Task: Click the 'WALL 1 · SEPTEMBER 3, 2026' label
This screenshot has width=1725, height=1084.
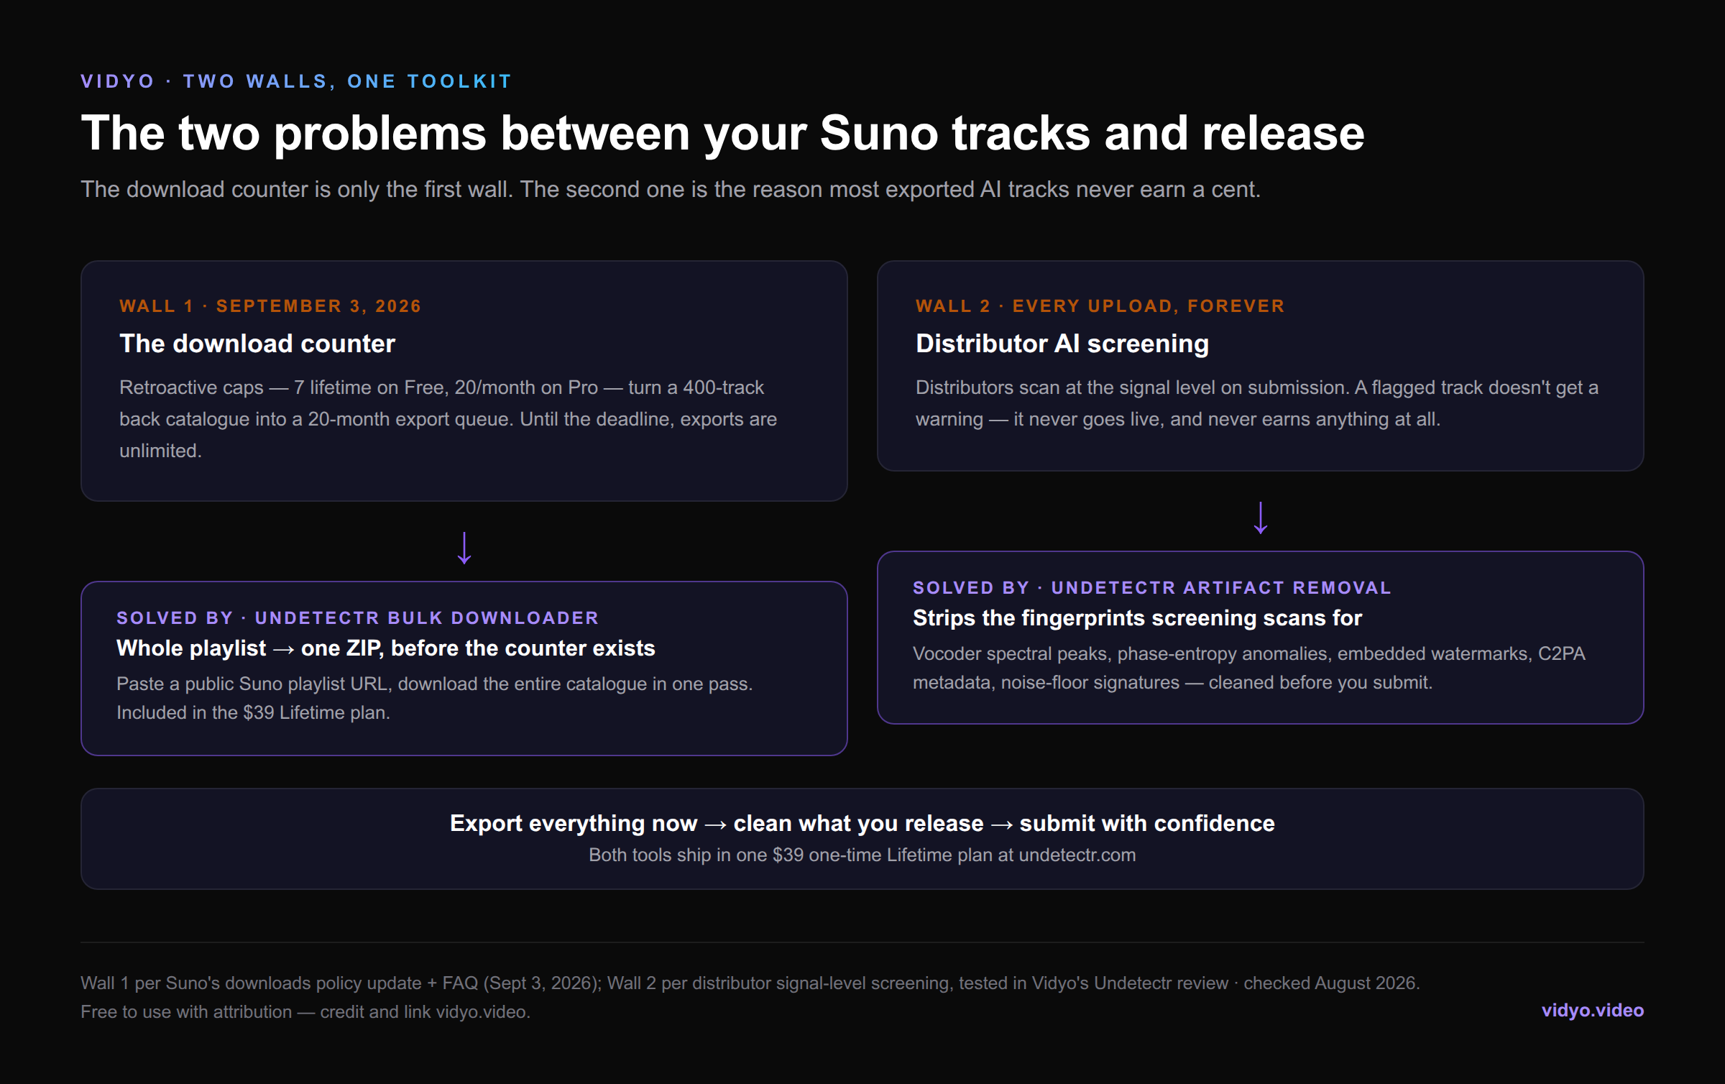Action: pos(270,306)
